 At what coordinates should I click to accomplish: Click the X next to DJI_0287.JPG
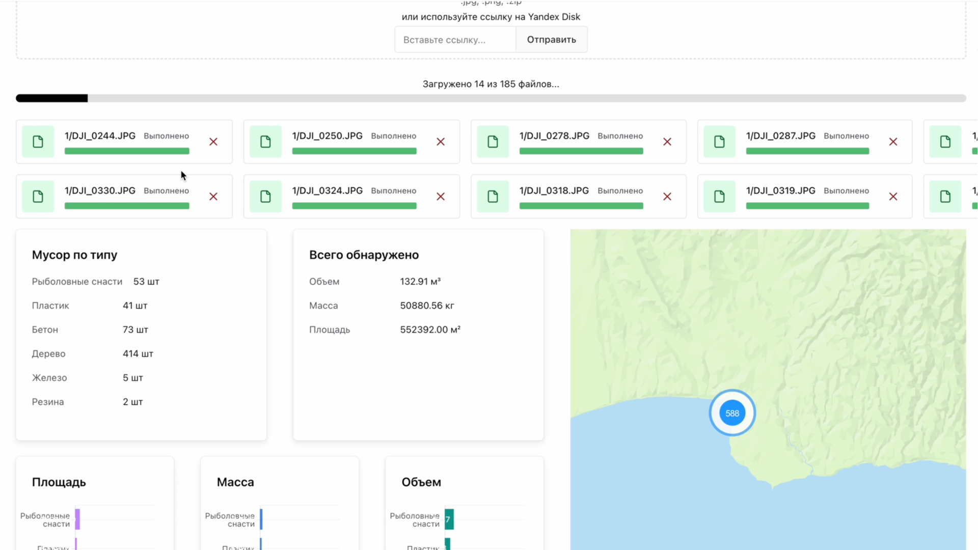(x=893, y=142)
